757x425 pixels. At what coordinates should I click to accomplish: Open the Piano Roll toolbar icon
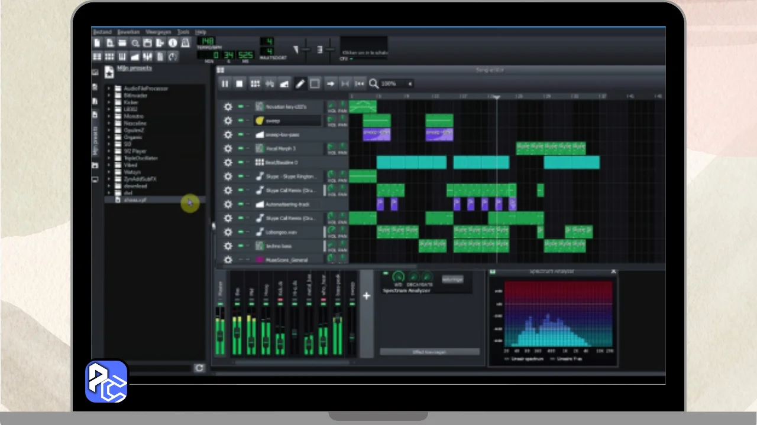pos(122,57)
